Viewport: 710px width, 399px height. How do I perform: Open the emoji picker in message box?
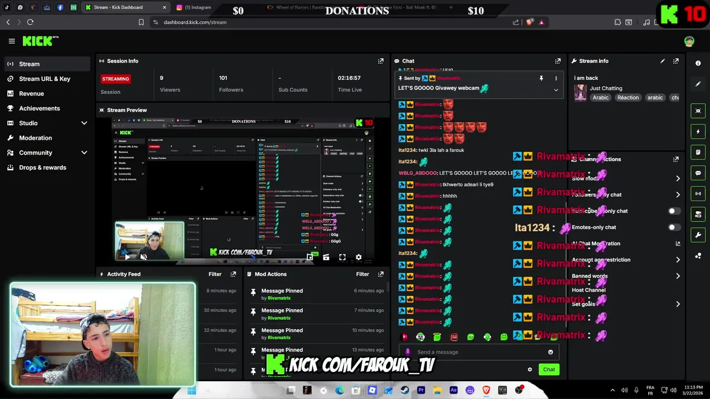[550, 352]
